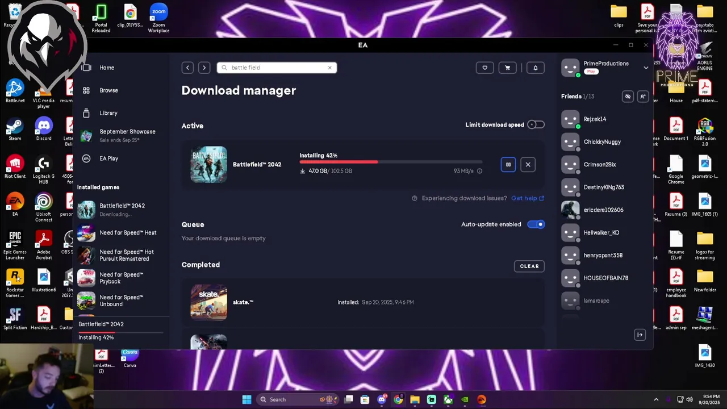Toggle friends visibility eye icon
Image resolution: width=727 pixels, height=409 pixels.
[x=628, y=97]
